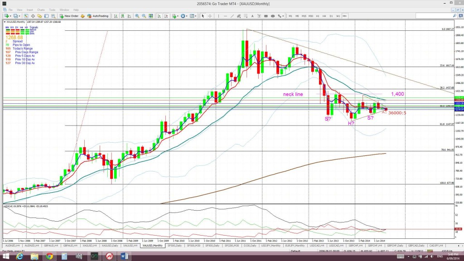Screen dimensions: 464x261
Task: Switch to the SP500,Daily chart tab
Action: pos(175,246)
